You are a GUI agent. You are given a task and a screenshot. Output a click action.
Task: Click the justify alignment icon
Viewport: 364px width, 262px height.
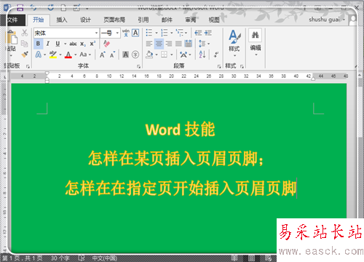[178, 44]
